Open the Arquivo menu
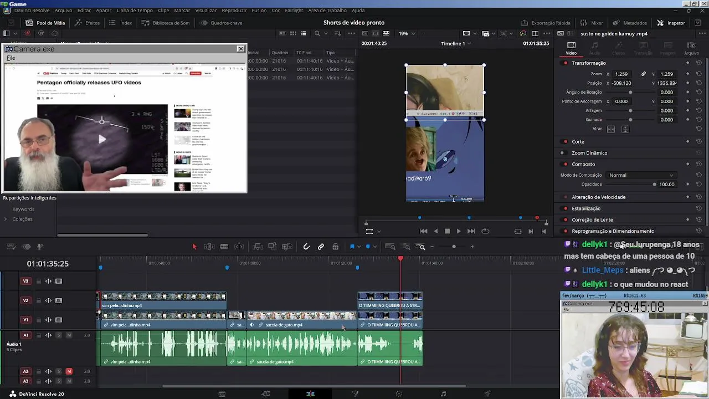Screen dimensions: 709x399 [x=63, y=11]
